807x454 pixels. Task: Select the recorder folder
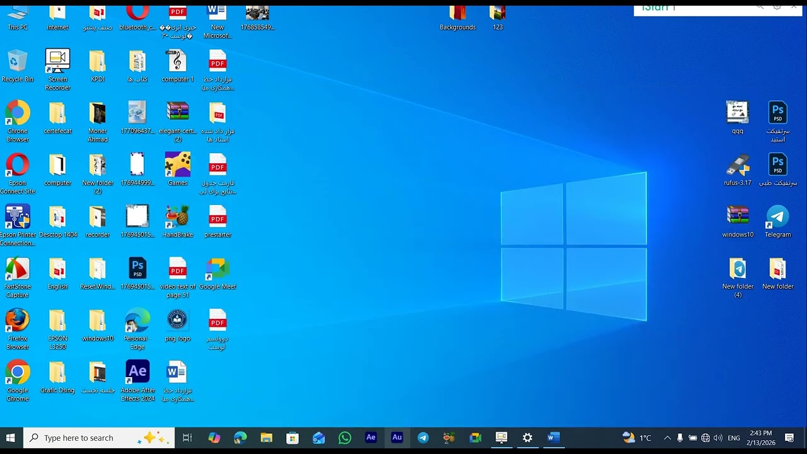click(x=97, y=221)
